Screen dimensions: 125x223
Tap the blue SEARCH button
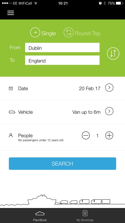coord(62,163)
